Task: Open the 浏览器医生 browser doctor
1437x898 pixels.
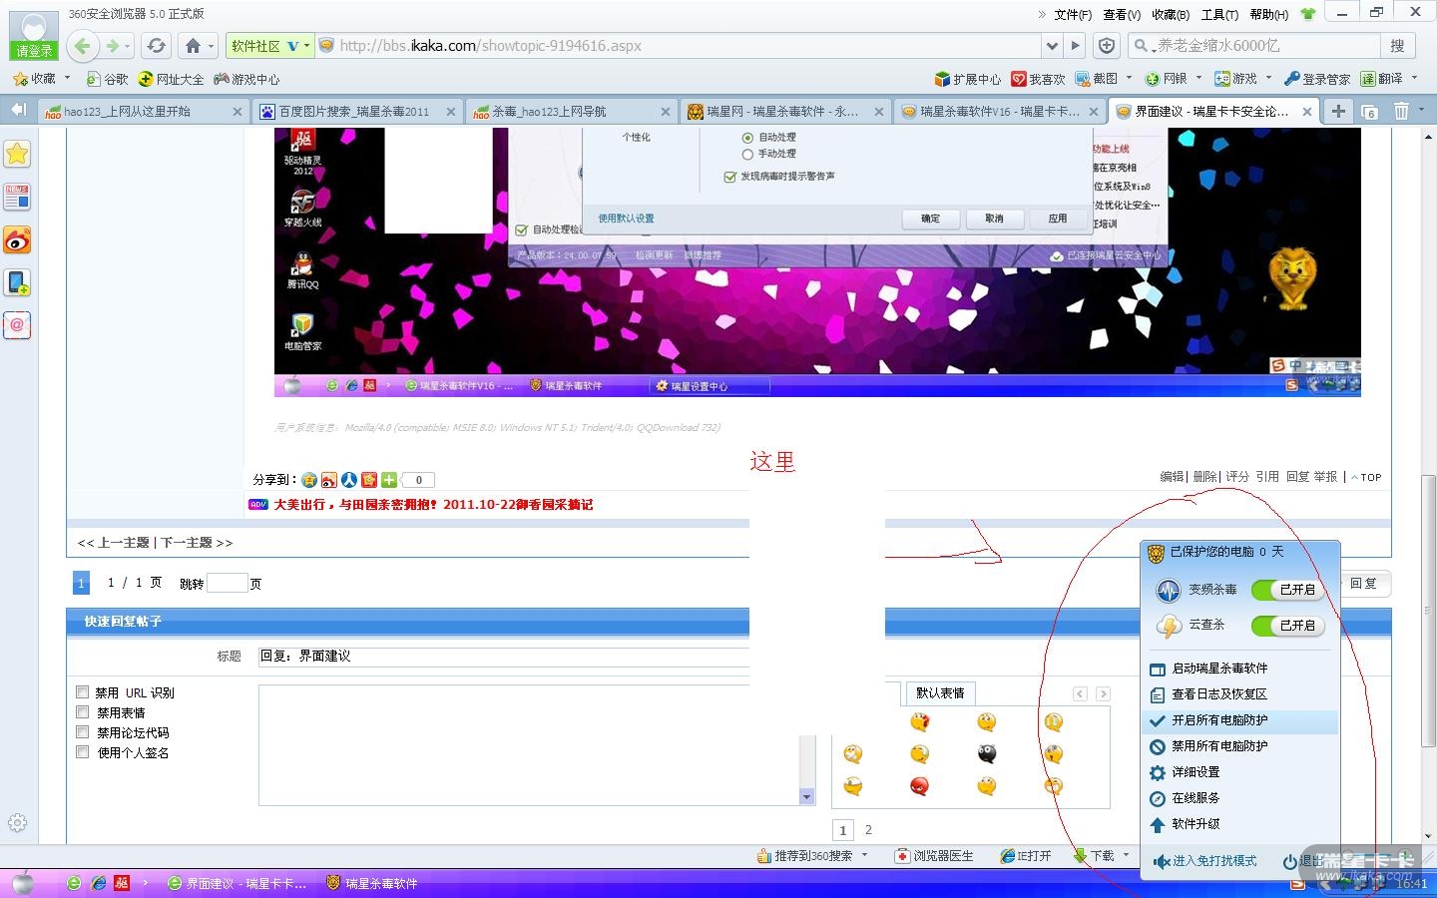Action: pos(934,856)
